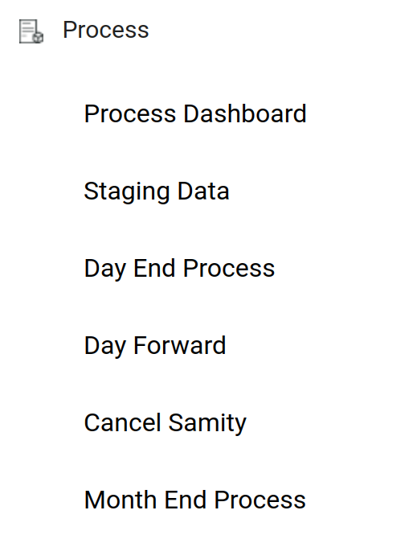This screenshot has width=417, height=535.
Task: Select Staging Data menu entry
Action: 157,191
